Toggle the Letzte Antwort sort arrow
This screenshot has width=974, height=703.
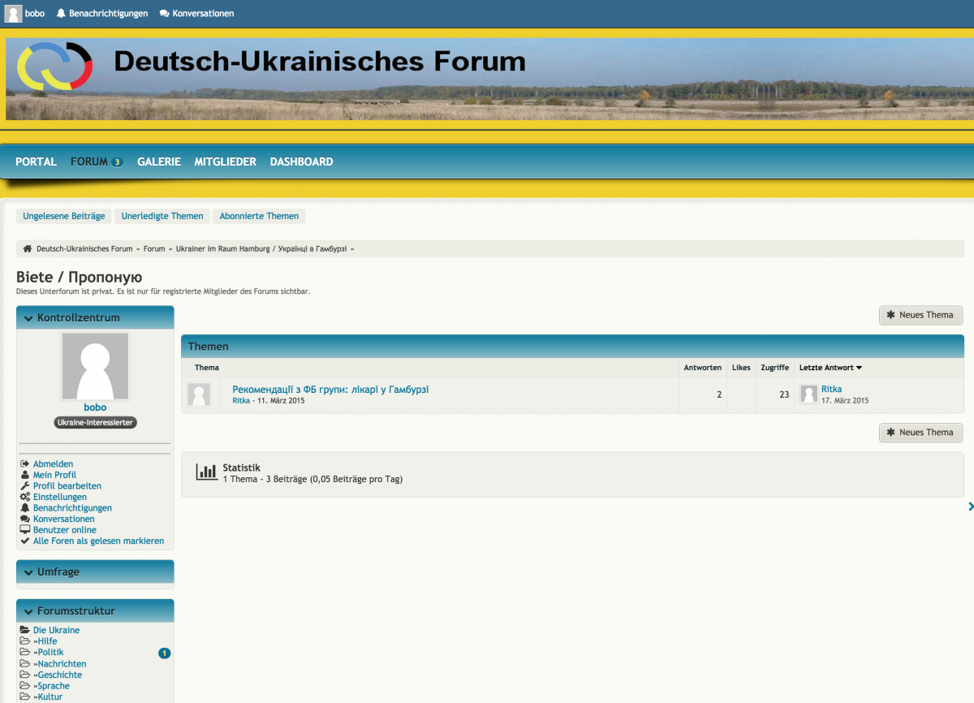coord(859,368)
